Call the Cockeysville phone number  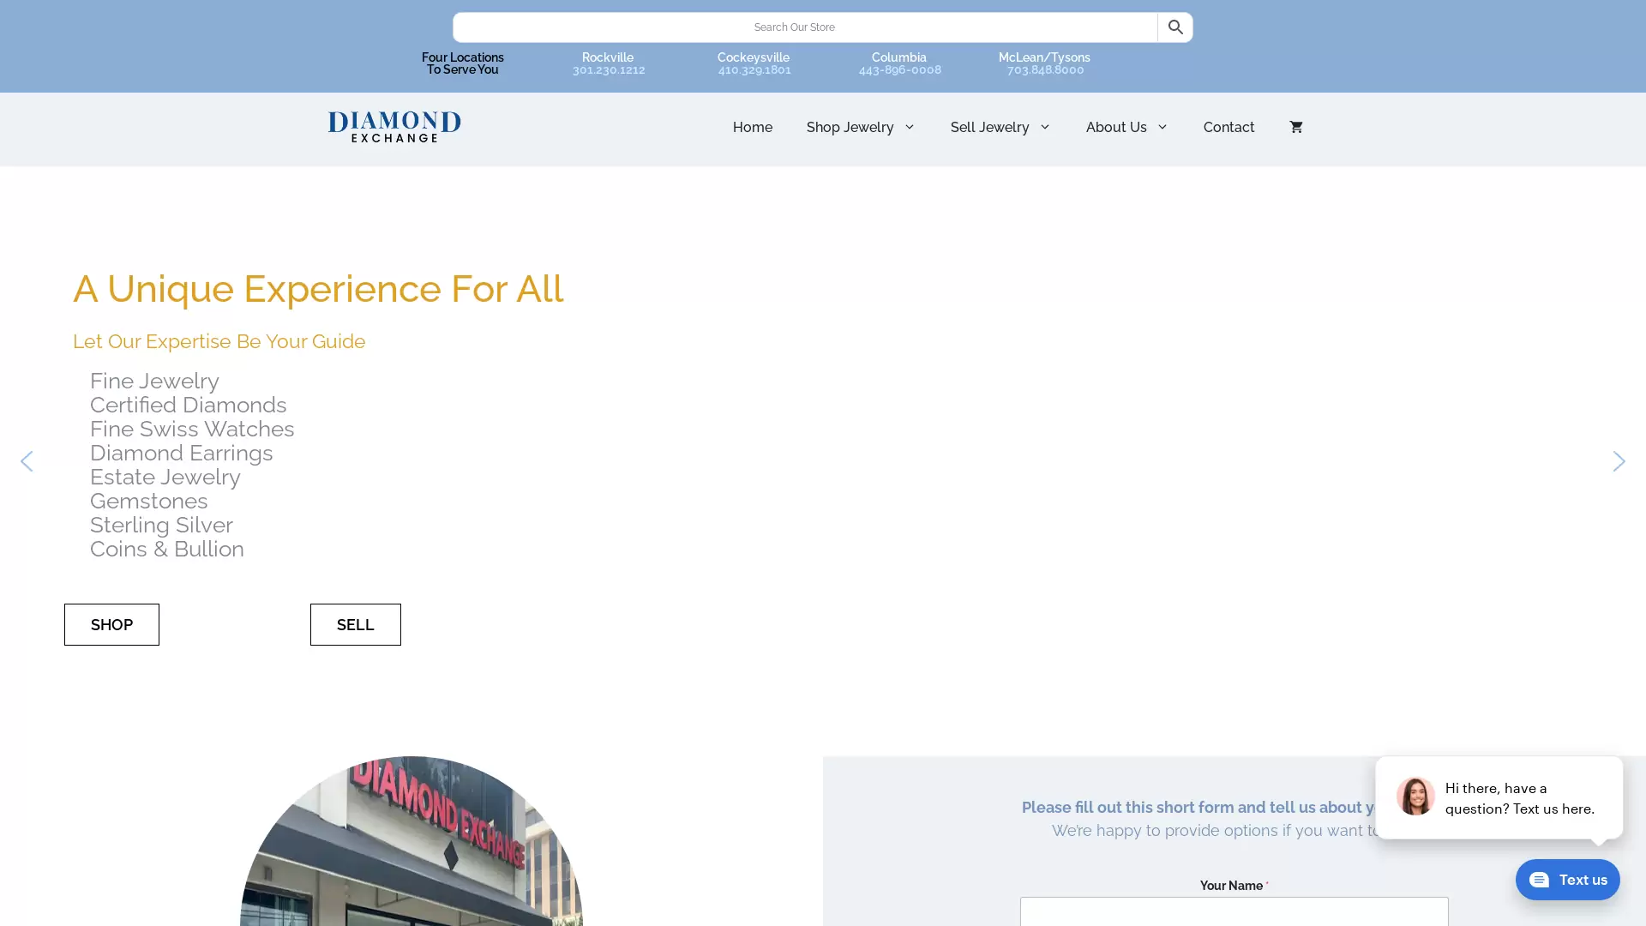754,70
